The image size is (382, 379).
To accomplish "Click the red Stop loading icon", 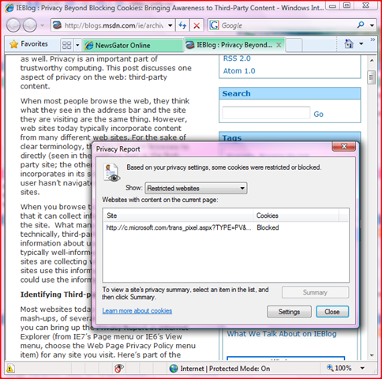I will pyautogui.click(x=197, y=25).
